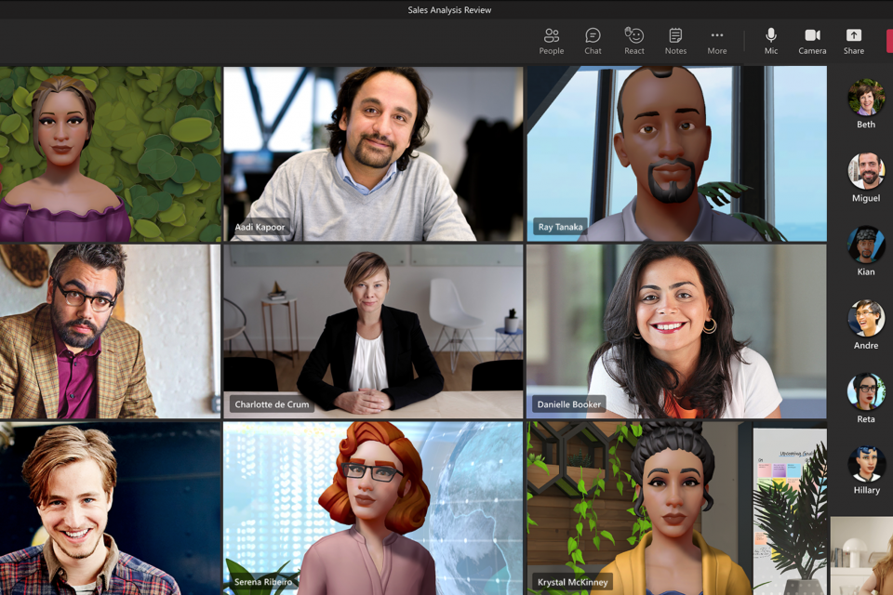Screen dimensions: 893x595
Task: Click Danielle Booker's video feed
Action: (675, 330)
